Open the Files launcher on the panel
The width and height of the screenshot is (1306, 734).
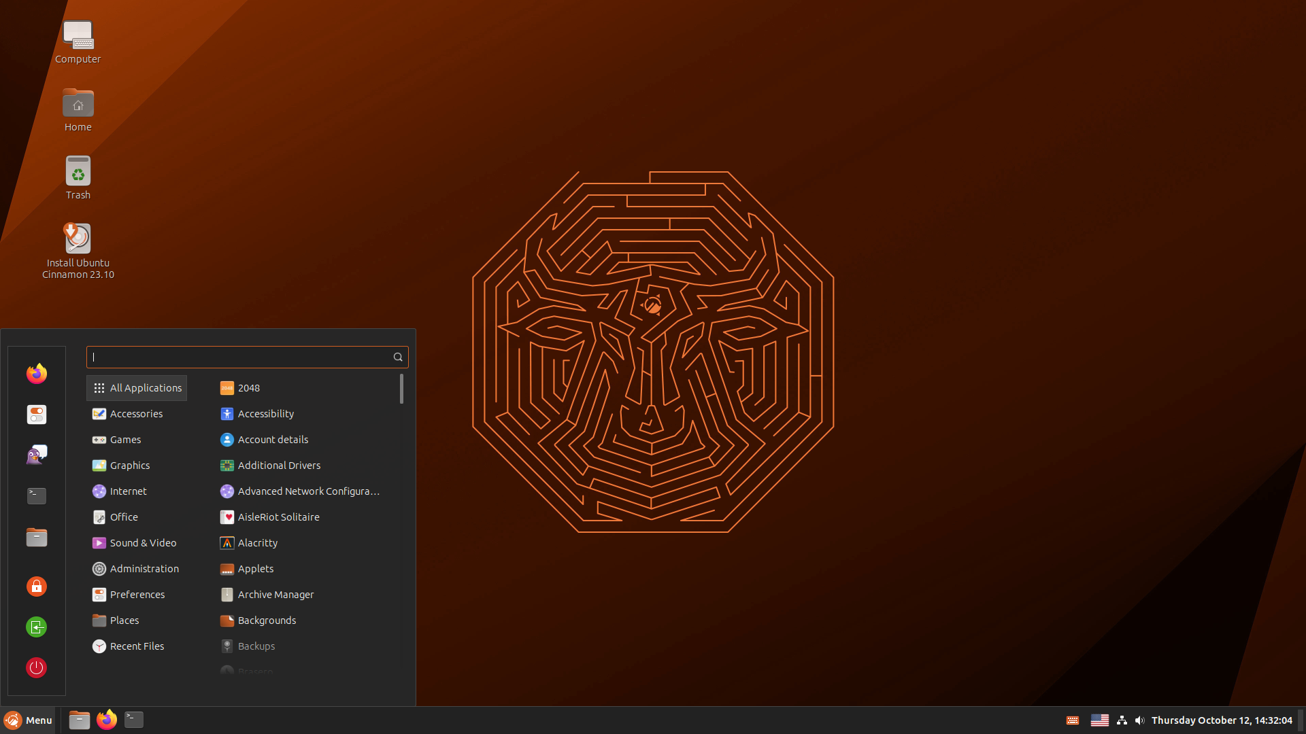pyautogui.click(x=80, y=720)
